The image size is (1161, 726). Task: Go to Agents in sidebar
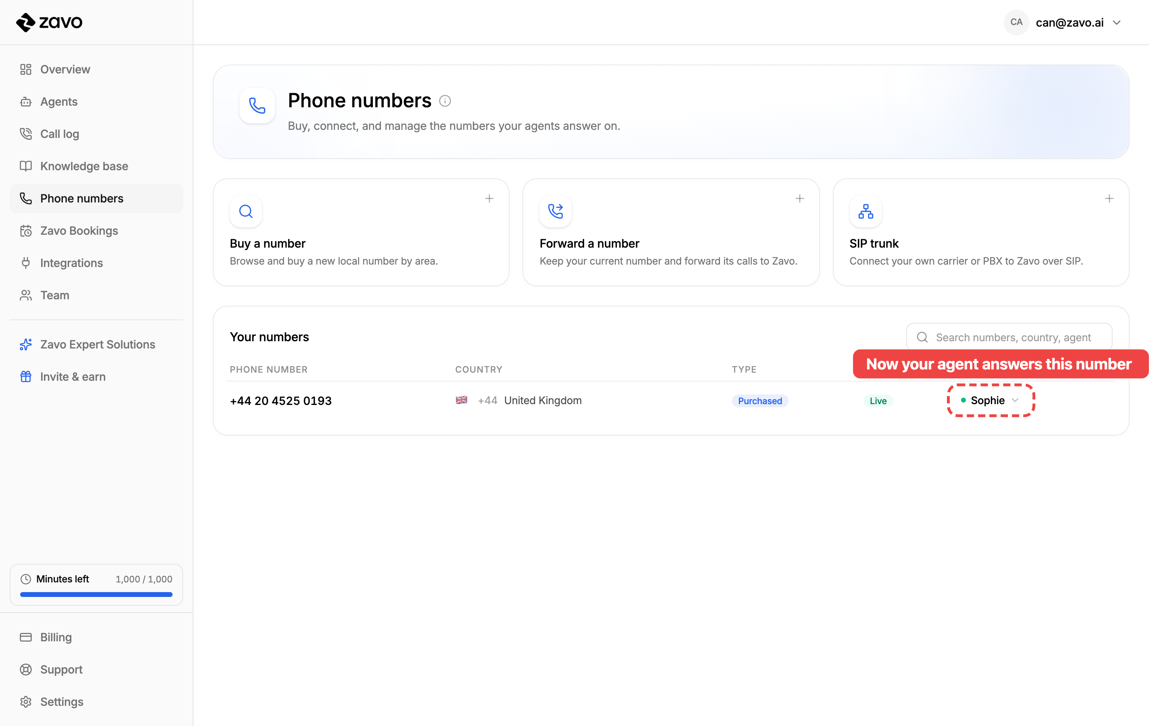pos(96,101)
